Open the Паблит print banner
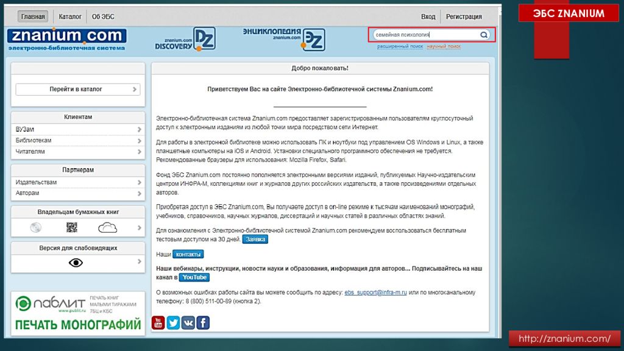This screenshot has width=624, height=351. 78,314
